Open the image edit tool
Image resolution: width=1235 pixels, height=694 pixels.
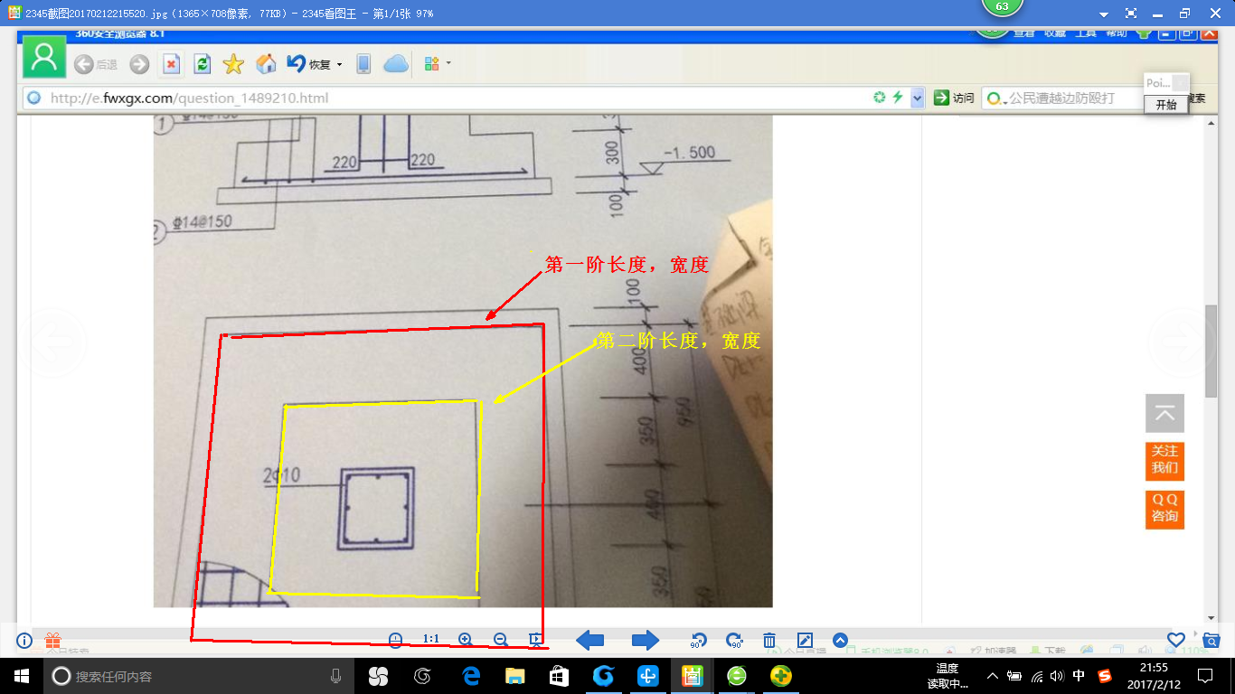[805, 641]
